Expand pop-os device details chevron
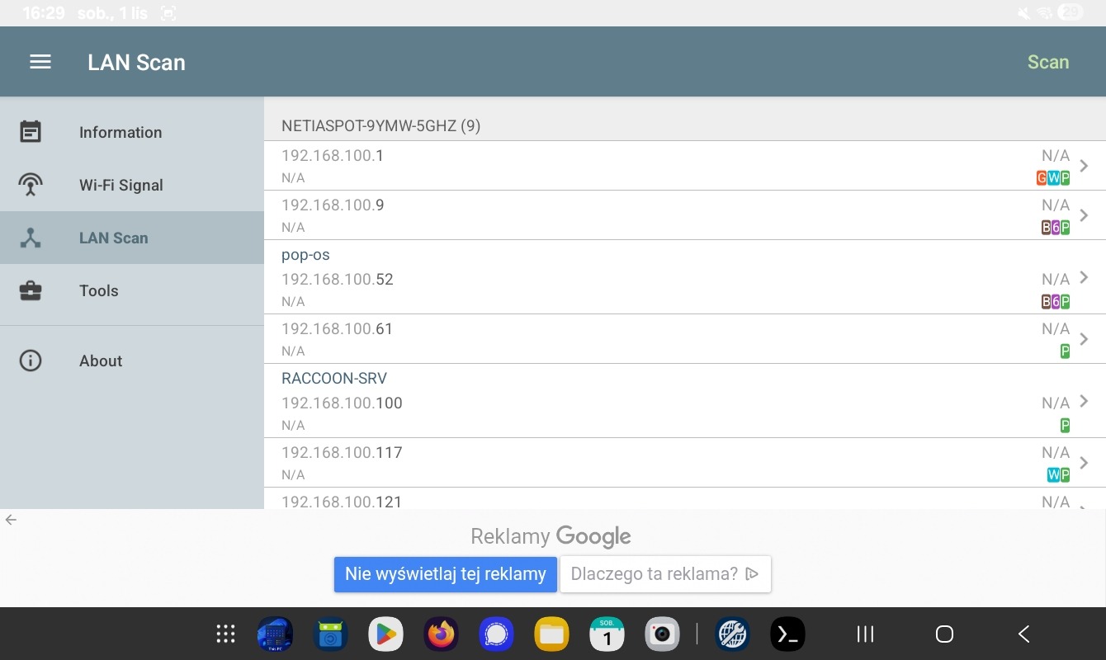This screenshot has height=660, width=1106. pos(1084,277)
